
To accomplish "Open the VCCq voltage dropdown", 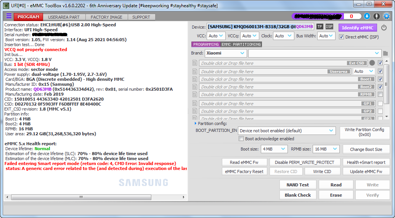I will tap(250, 36).
